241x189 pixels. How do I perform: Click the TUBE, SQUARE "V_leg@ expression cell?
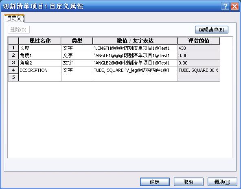[x=135, y=71]
